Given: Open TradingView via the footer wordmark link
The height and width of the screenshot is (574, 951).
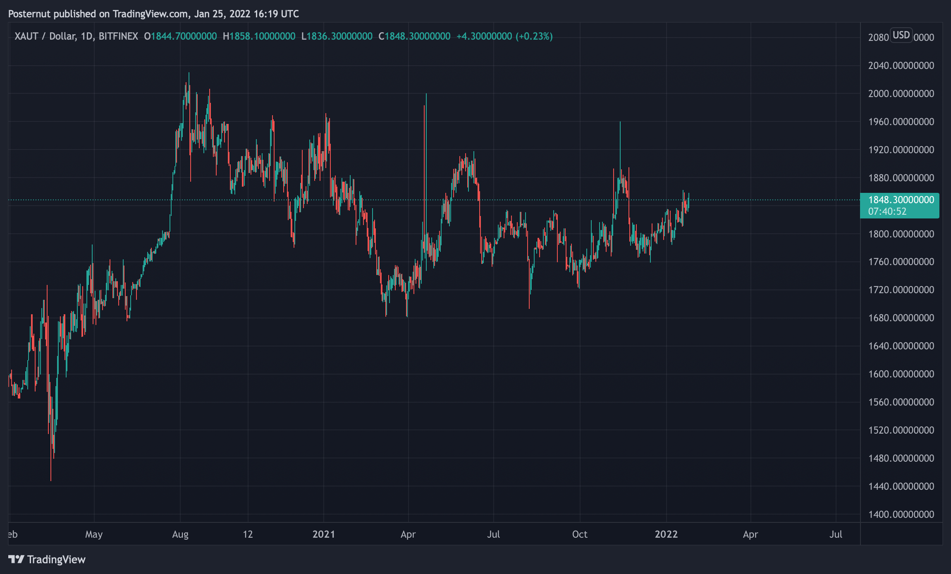Looking at the screenshot, I should coord(56,560).
